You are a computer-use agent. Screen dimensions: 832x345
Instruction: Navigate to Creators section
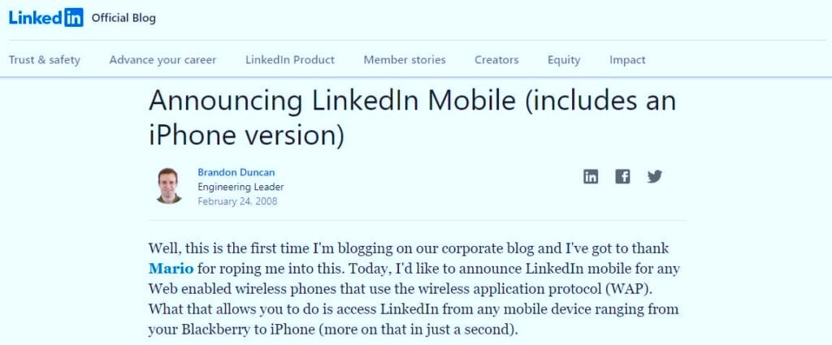pyautogui.click(x=496, y=60)
